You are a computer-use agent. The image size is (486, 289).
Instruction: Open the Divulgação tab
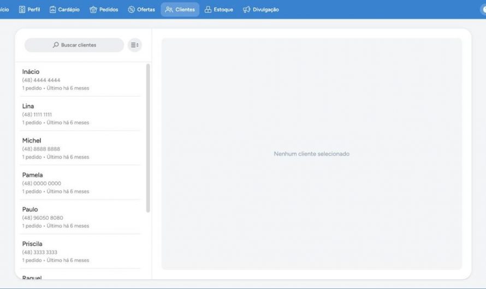261,10
